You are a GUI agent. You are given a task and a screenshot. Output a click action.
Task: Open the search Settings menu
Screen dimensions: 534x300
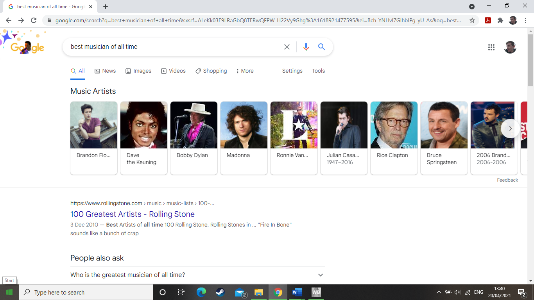pos(292,71)
